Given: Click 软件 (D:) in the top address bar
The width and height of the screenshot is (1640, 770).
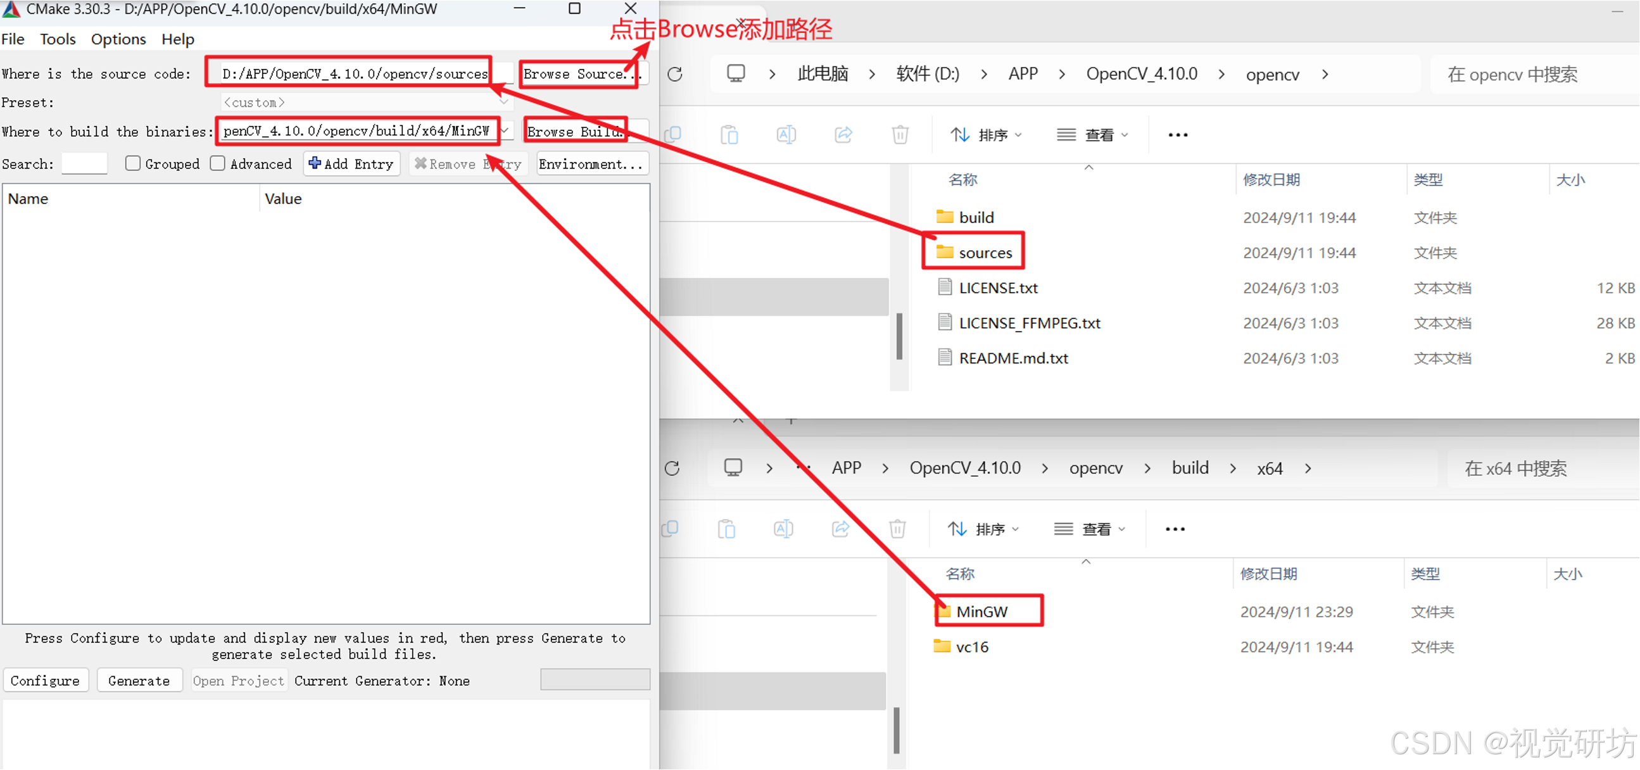Looking at the screenshot, I should pos(928,74).
